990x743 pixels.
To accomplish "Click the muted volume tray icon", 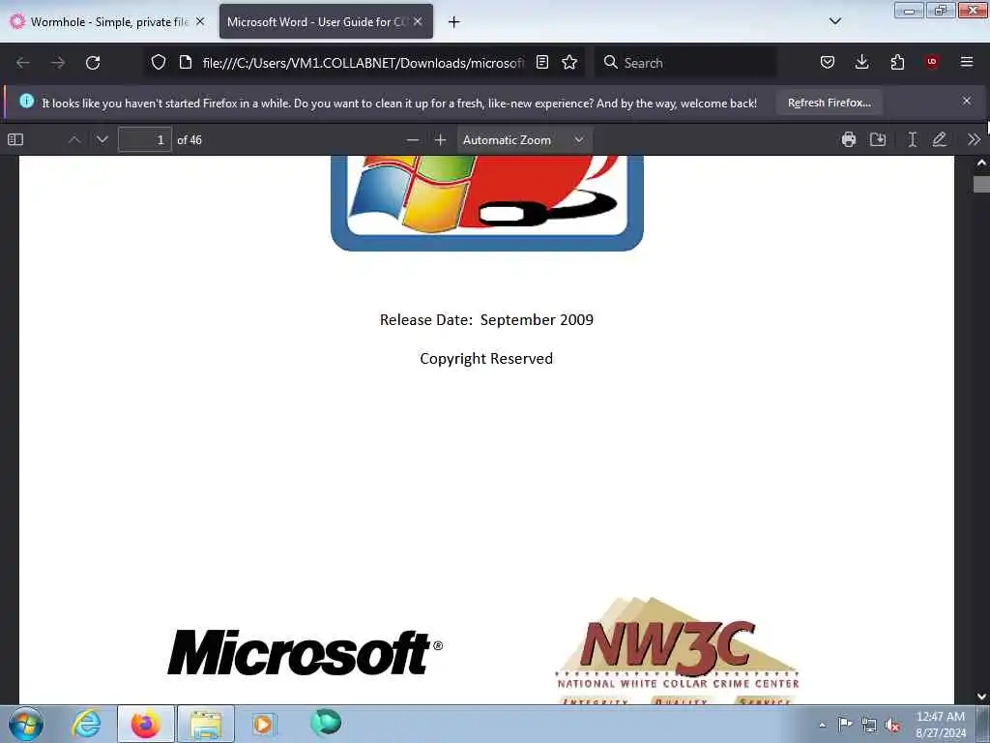I will (892, 725).
